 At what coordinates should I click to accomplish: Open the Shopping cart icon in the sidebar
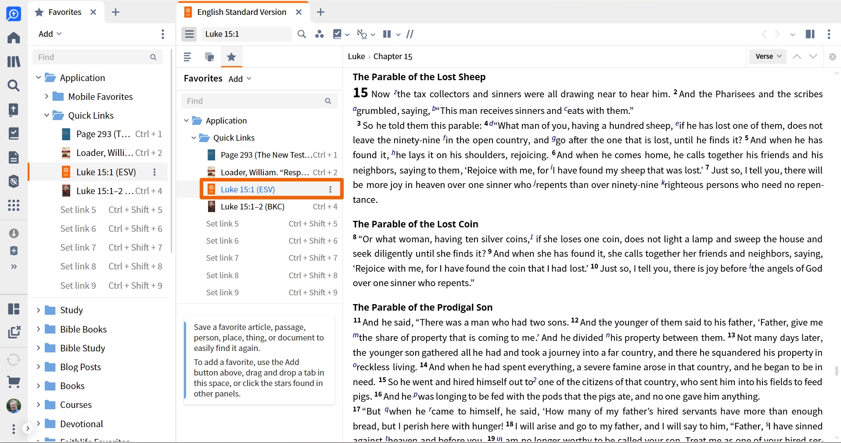click(14, 382)
